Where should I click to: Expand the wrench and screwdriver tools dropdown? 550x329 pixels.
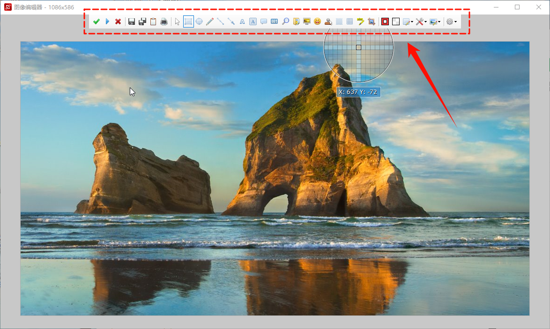point(421,21)
